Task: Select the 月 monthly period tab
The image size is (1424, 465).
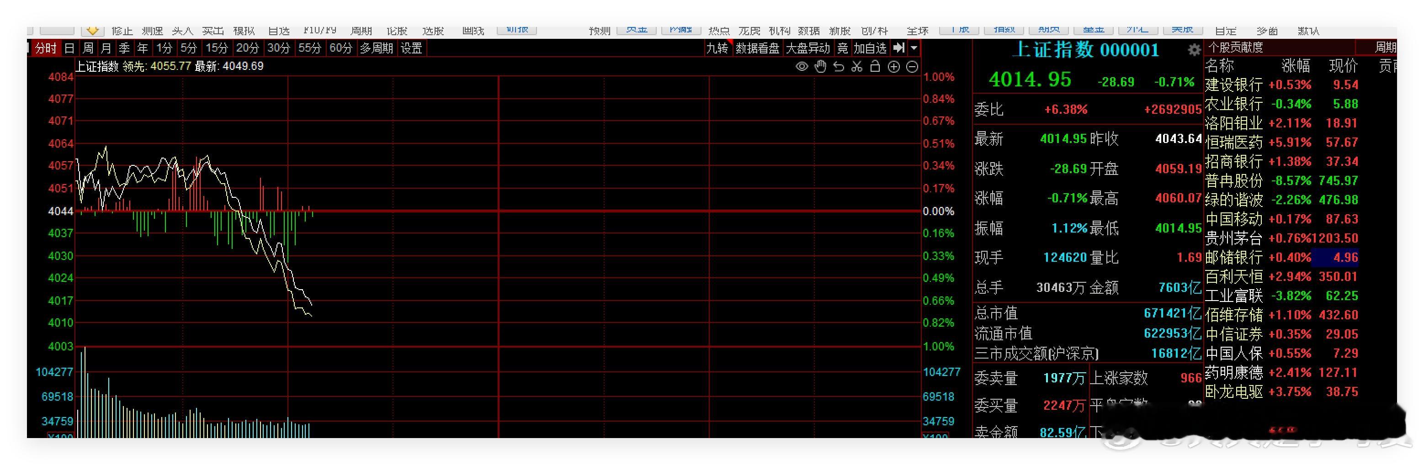Action: click(106, 48)
